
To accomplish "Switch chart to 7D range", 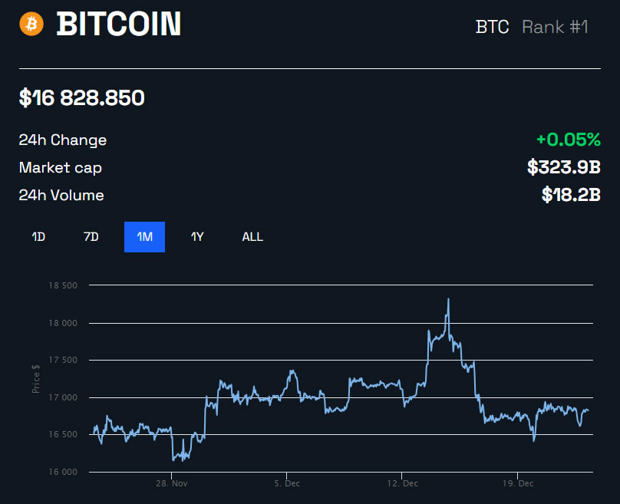I will coord(91,236).
